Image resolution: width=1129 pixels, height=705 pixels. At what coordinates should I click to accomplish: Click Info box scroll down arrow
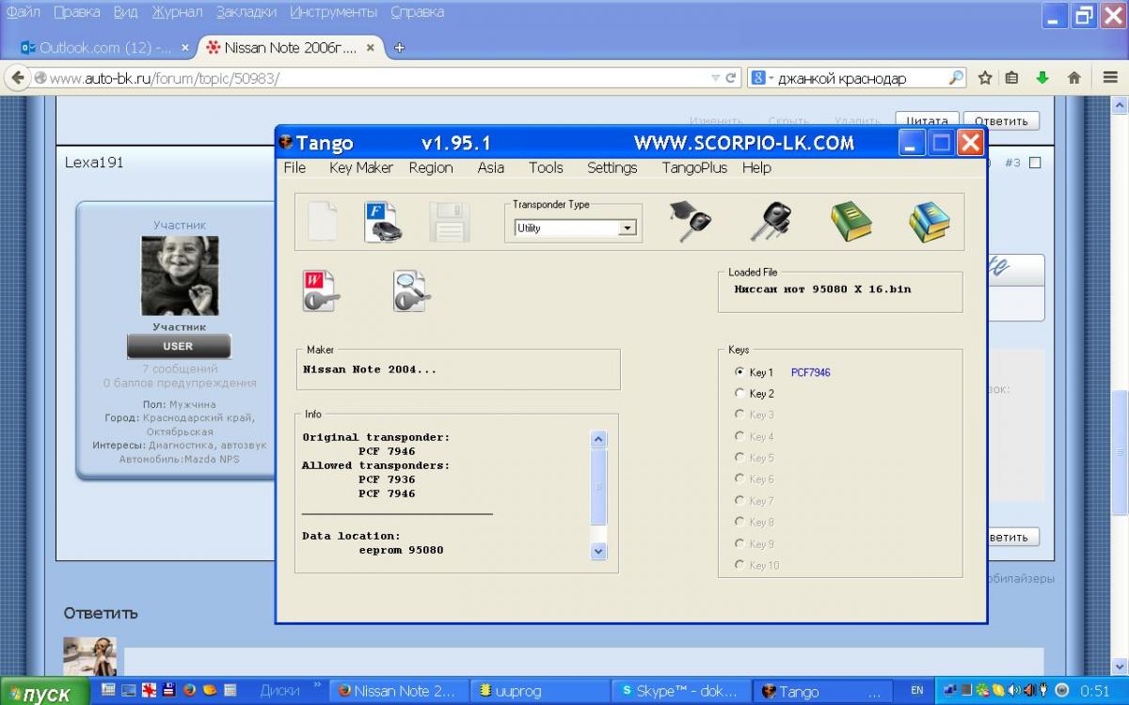coord(599,552)
